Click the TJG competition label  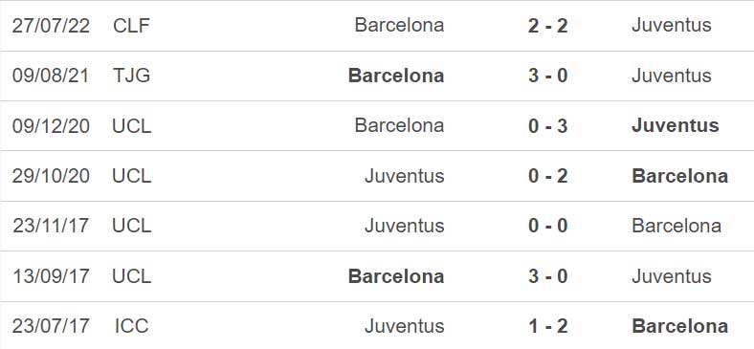click(x=131, y=76)
